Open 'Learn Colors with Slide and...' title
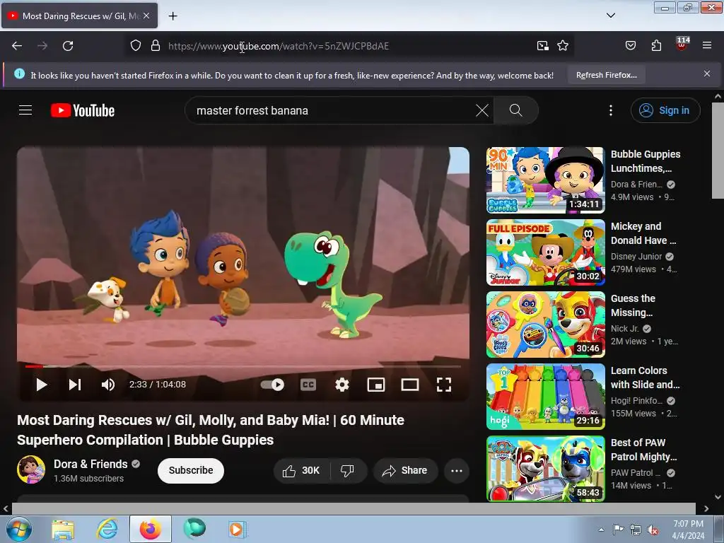724x543 pixels. coord(645,378)
